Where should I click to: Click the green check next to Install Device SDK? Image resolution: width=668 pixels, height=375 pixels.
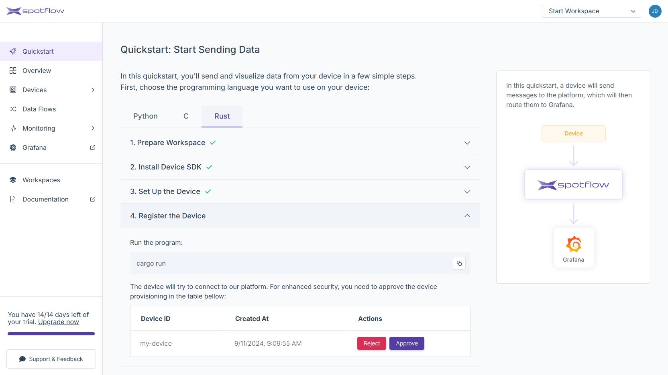click(209, 167)
